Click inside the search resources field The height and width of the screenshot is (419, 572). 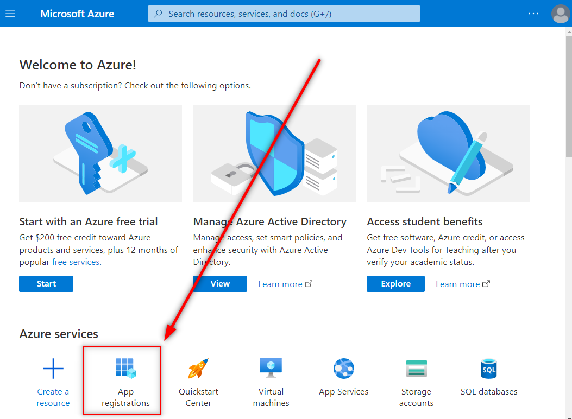pyautogui.click(x=282, y=14)
